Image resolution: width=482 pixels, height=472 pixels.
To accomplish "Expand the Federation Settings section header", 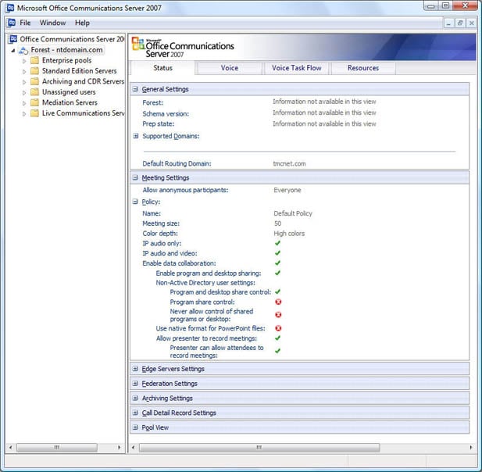I will [136, 384].
